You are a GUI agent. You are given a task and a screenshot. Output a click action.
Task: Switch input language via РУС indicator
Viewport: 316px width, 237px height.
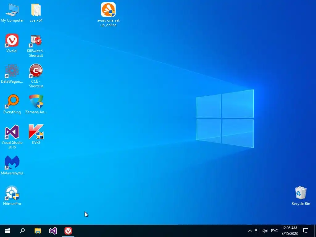click(274, 231)
